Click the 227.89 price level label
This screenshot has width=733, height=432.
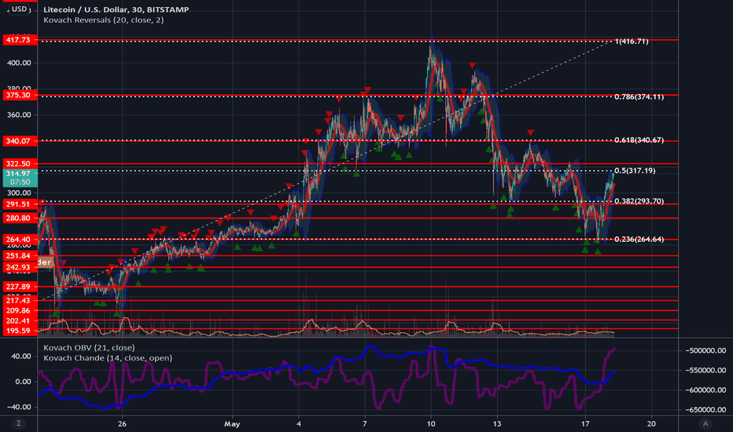(19, 287)
